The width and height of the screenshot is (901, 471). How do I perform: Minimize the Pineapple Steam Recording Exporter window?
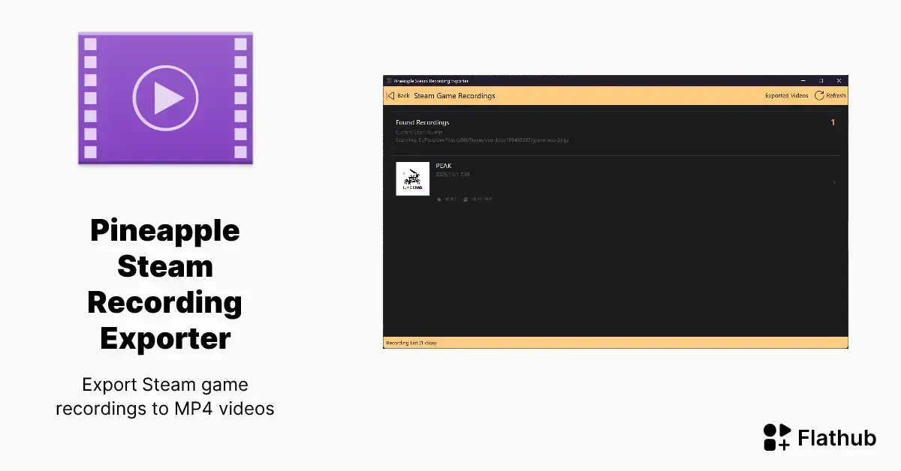(x=803, y=80)
